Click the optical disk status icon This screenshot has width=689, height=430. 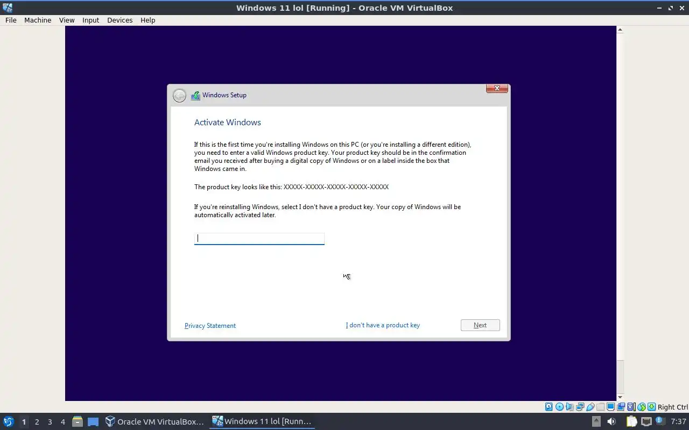559,407
